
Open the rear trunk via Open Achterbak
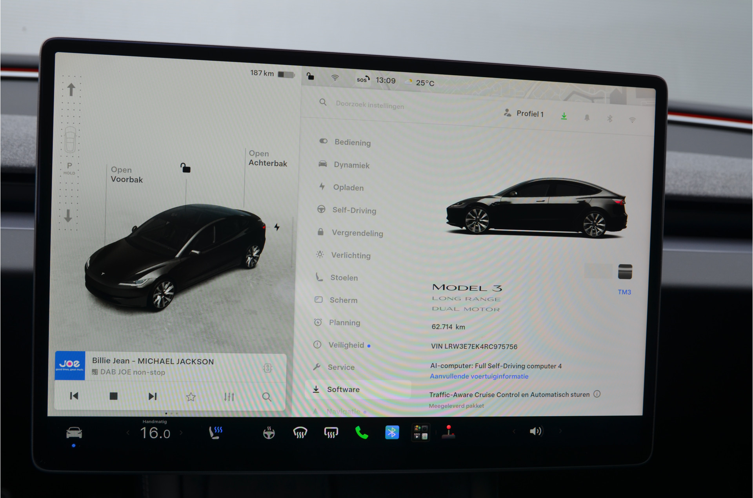pyautogui.click(x=268, y=158)
